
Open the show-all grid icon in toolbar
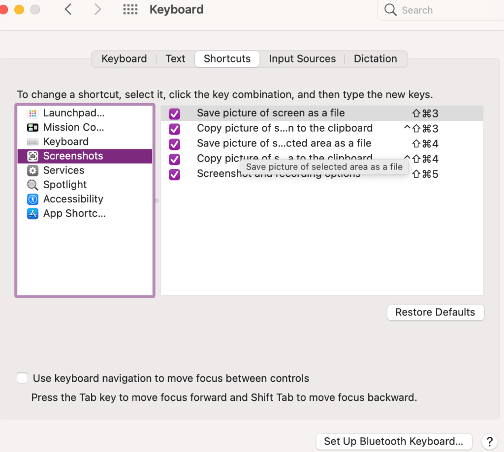click(130, 10)
